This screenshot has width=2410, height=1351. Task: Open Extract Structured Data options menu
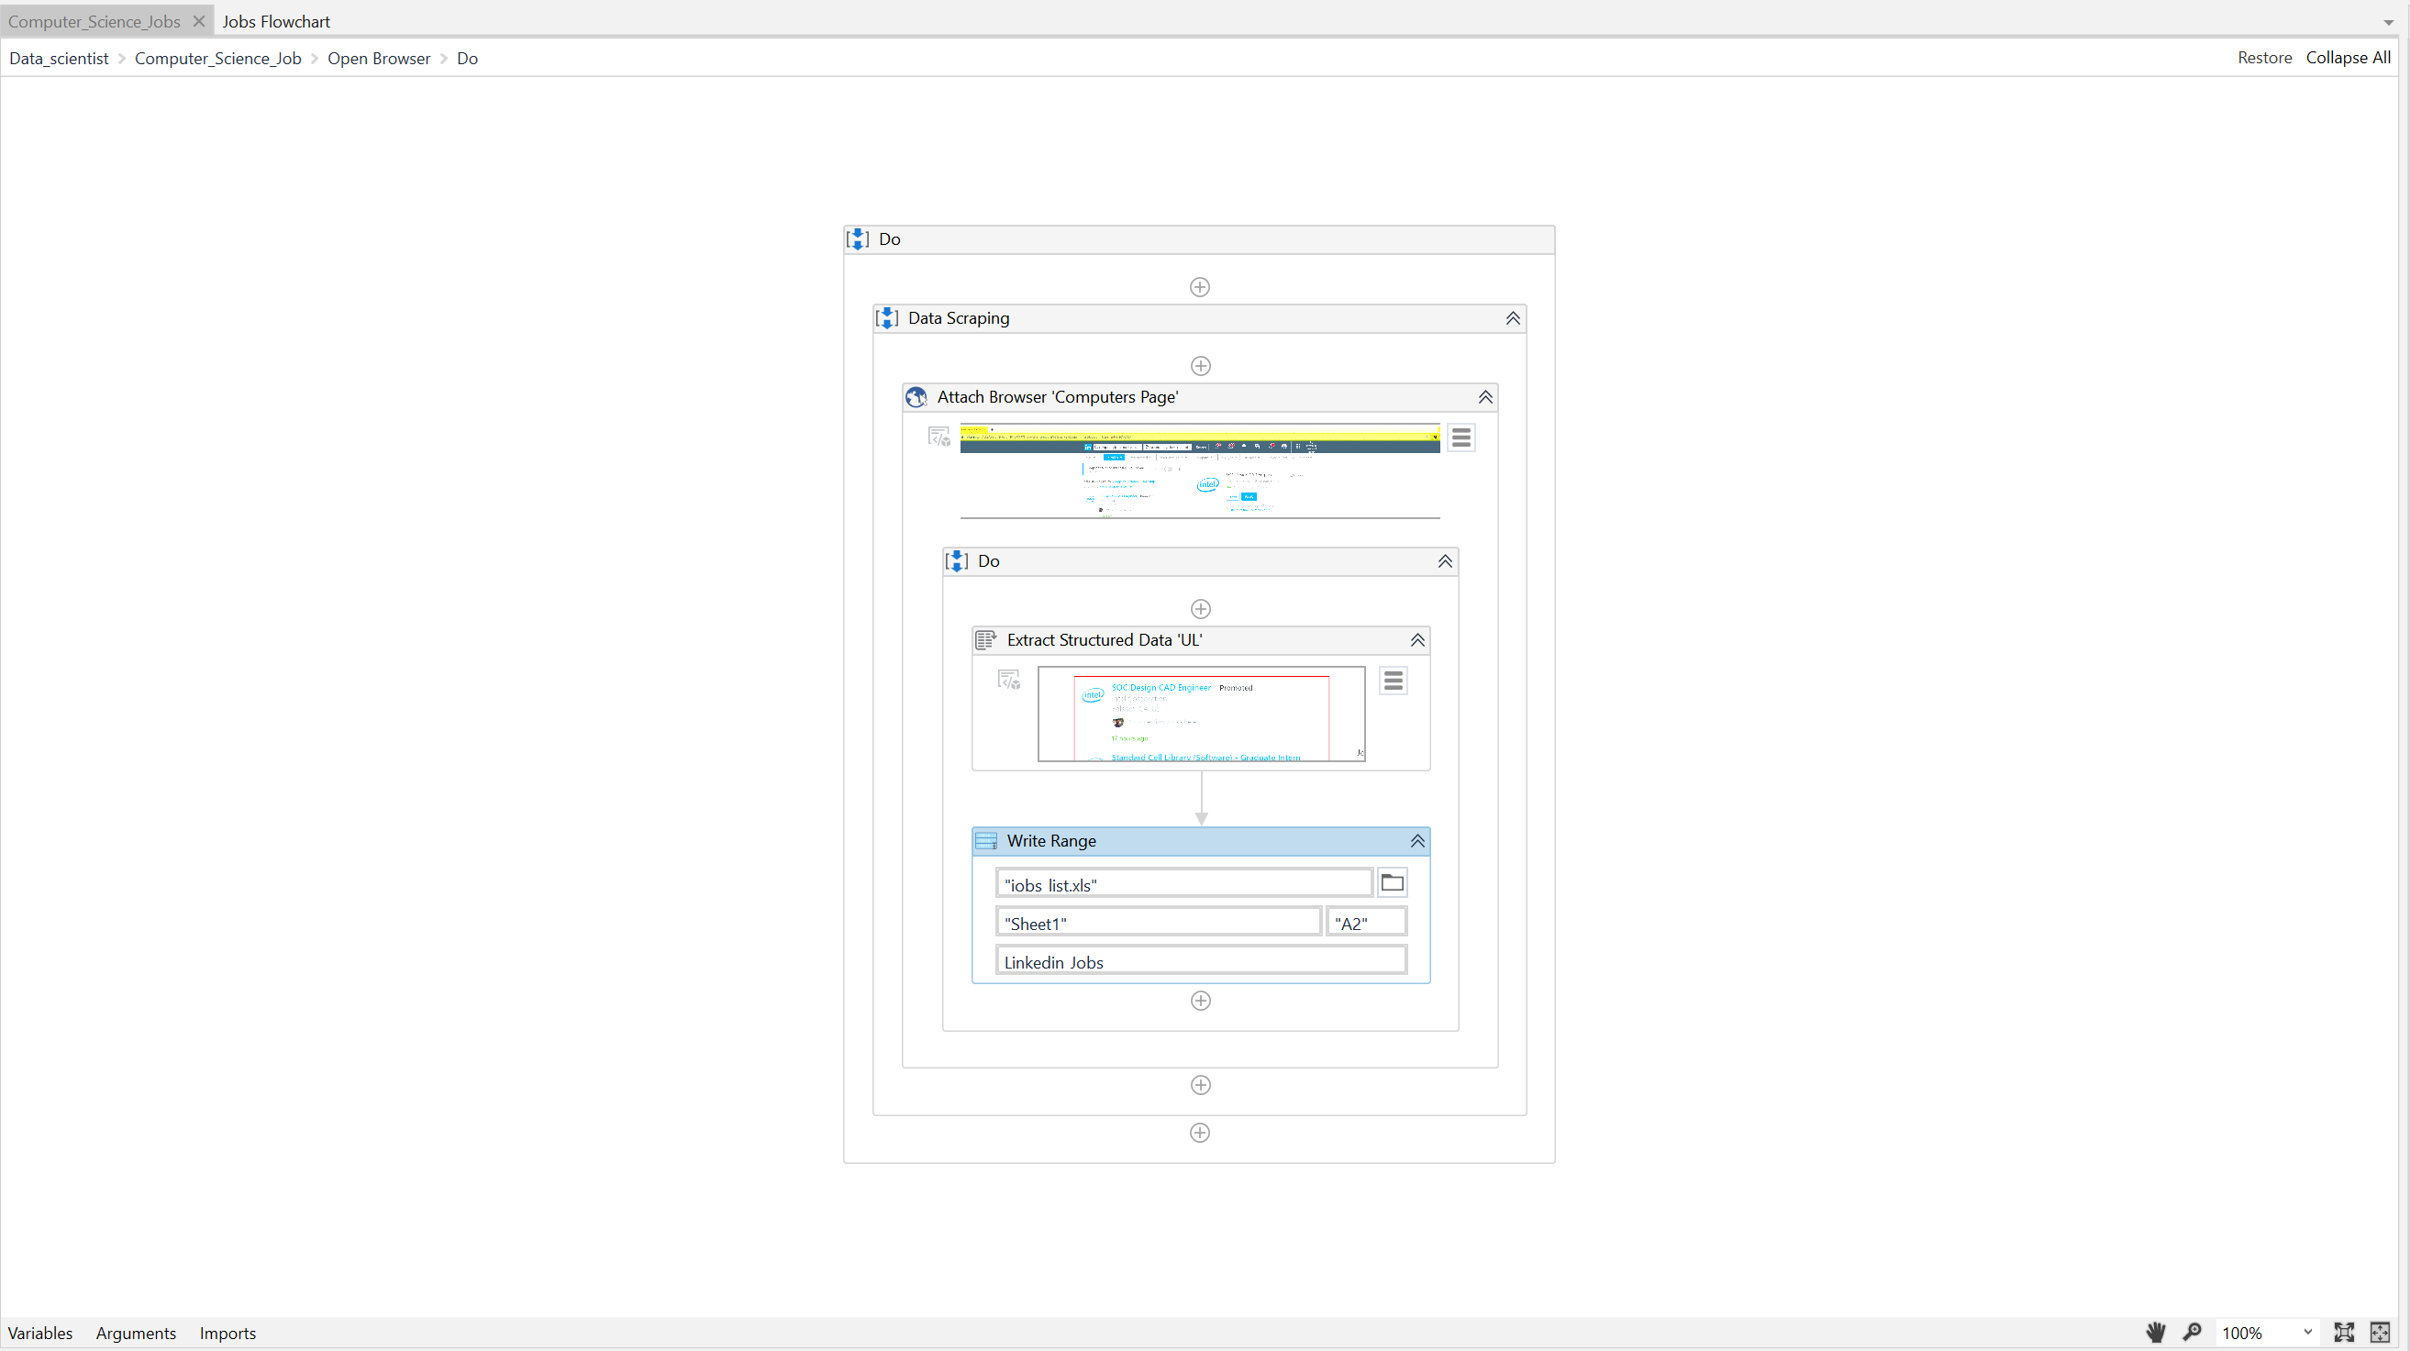coord(1393,681)
